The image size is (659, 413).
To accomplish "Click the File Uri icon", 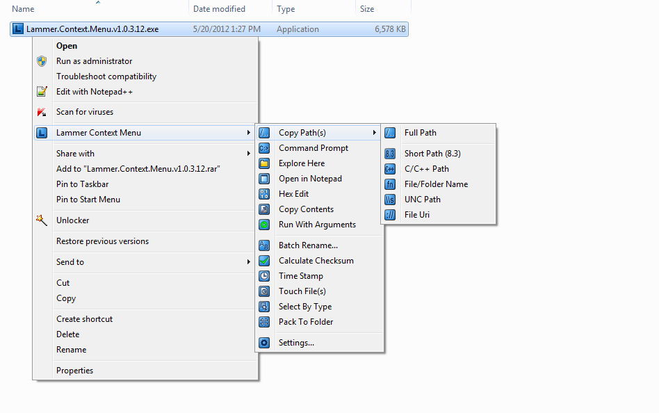I will (390, 215).
